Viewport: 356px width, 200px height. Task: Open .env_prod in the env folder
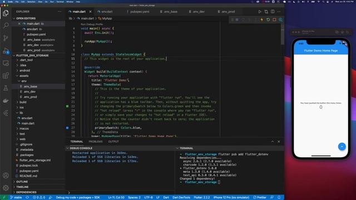(30, 97)
